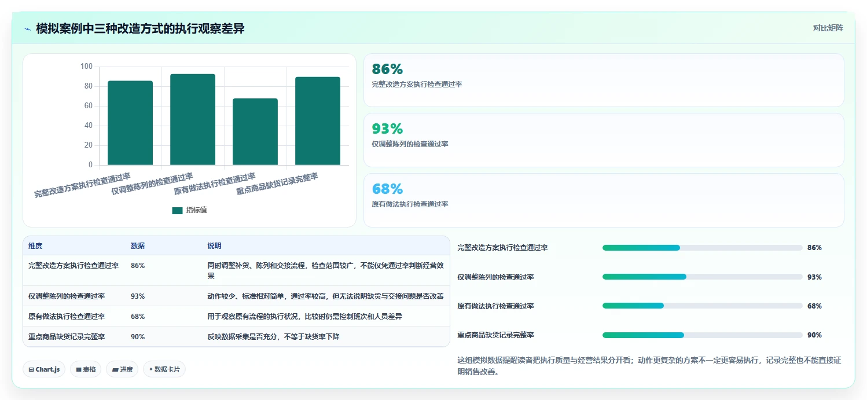Viewport: 867px width, 400px height.
Task: Click the 重点商品缺货记录完整率 progress bar
Action: tap(703, 335)
